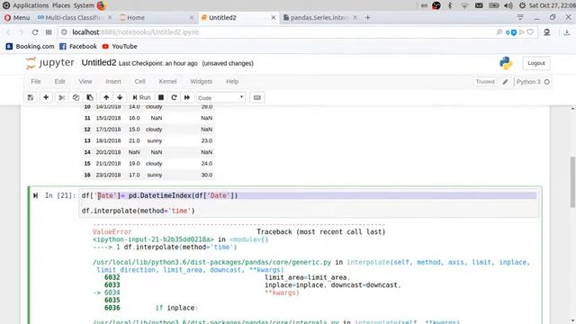576x324 pixels.
Task: Click the Jupyter logo
Action: point(50,63)
